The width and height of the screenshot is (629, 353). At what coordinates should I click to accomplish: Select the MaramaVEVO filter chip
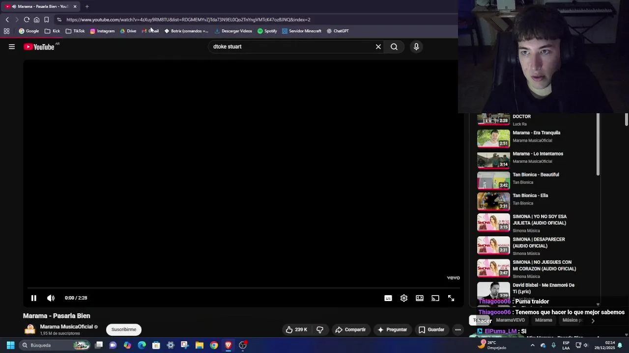(x=510, y=320)
